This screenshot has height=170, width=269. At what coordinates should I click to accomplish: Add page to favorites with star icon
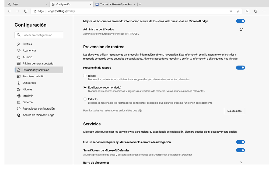[238, 11]
